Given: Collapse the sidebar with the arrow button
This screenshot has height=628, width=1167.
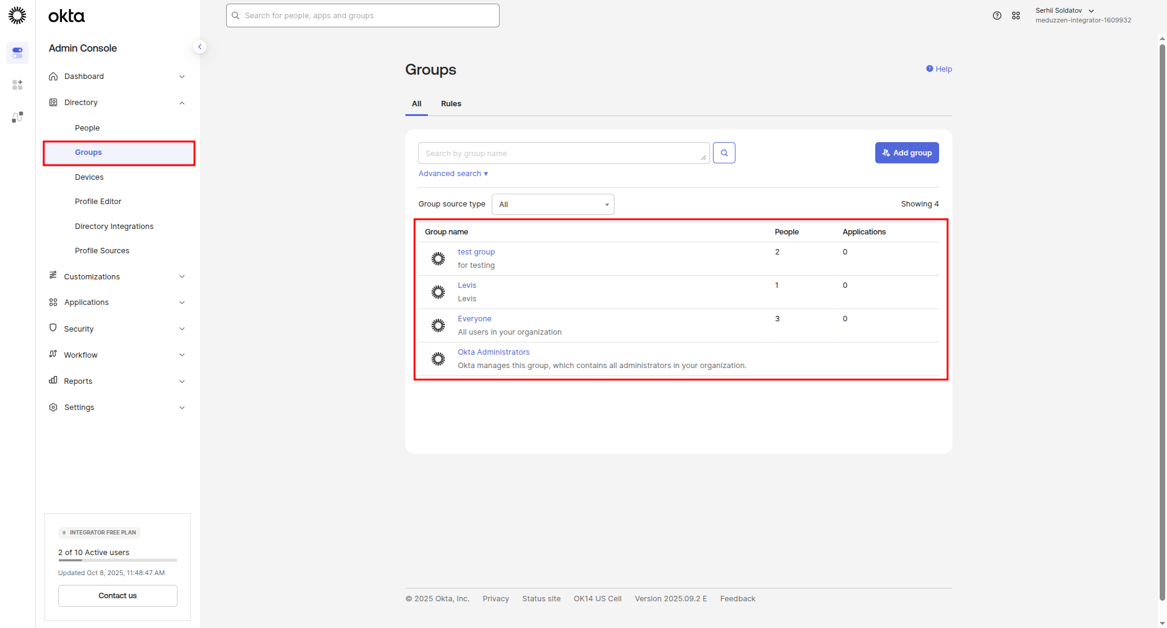Looking at the screenshot, I should pyautogui.click(x=199, y=47).
